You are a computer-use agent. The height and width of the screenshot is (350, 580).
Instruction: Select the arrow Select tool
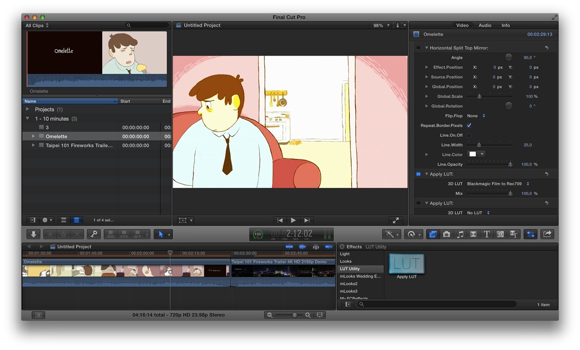coord(161,234)
